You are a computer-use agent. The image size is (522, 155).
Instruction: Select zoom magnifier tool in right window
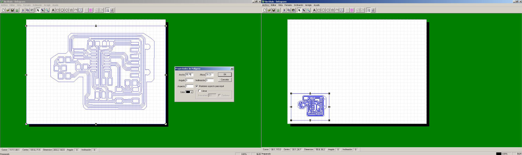tap(308, 10)
